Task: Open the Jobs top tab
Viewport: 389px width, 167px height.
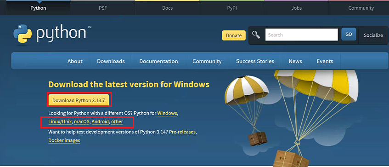Action: point(297,8)
